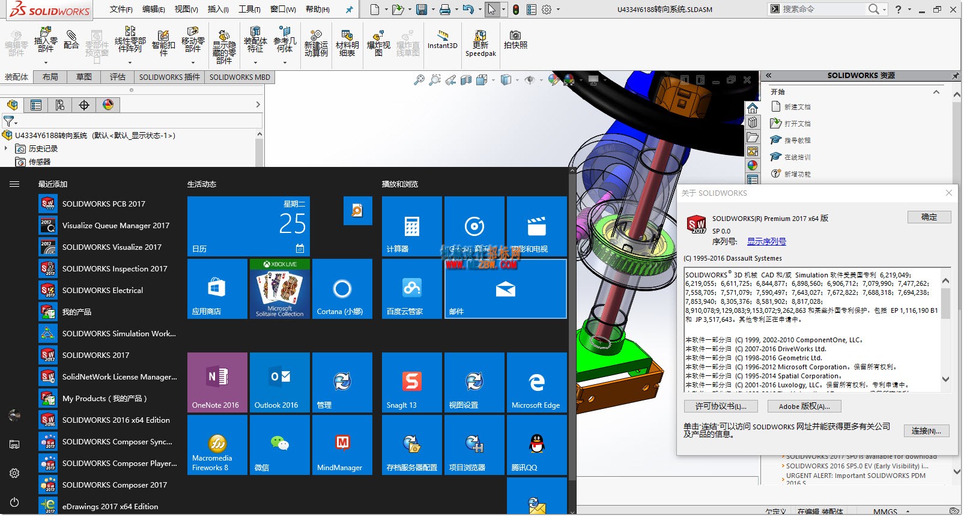Click 确定 in the 关于 SOLIDWORKS dialog
The width and height of the screenshot is (964, 517).
tap(929, 217)
